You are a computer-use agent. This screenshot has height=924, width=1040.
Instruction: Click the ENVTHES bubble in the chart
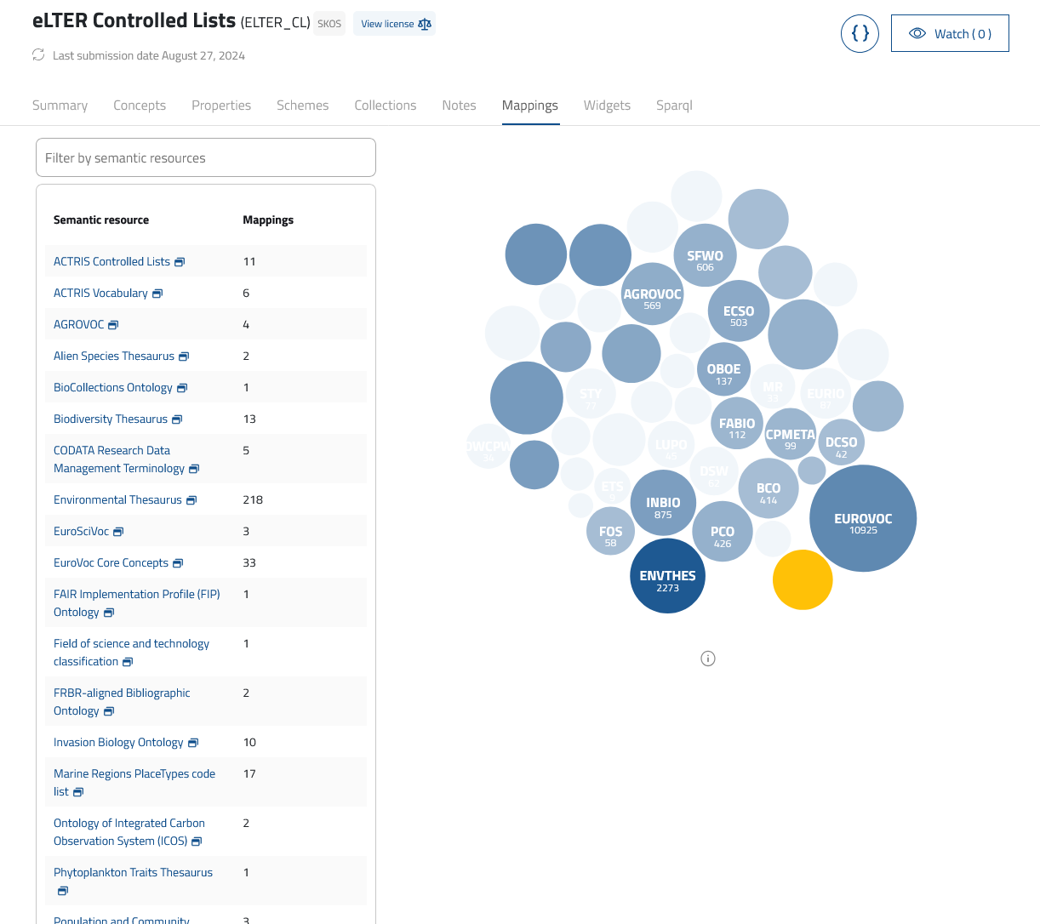coord(667,575)
